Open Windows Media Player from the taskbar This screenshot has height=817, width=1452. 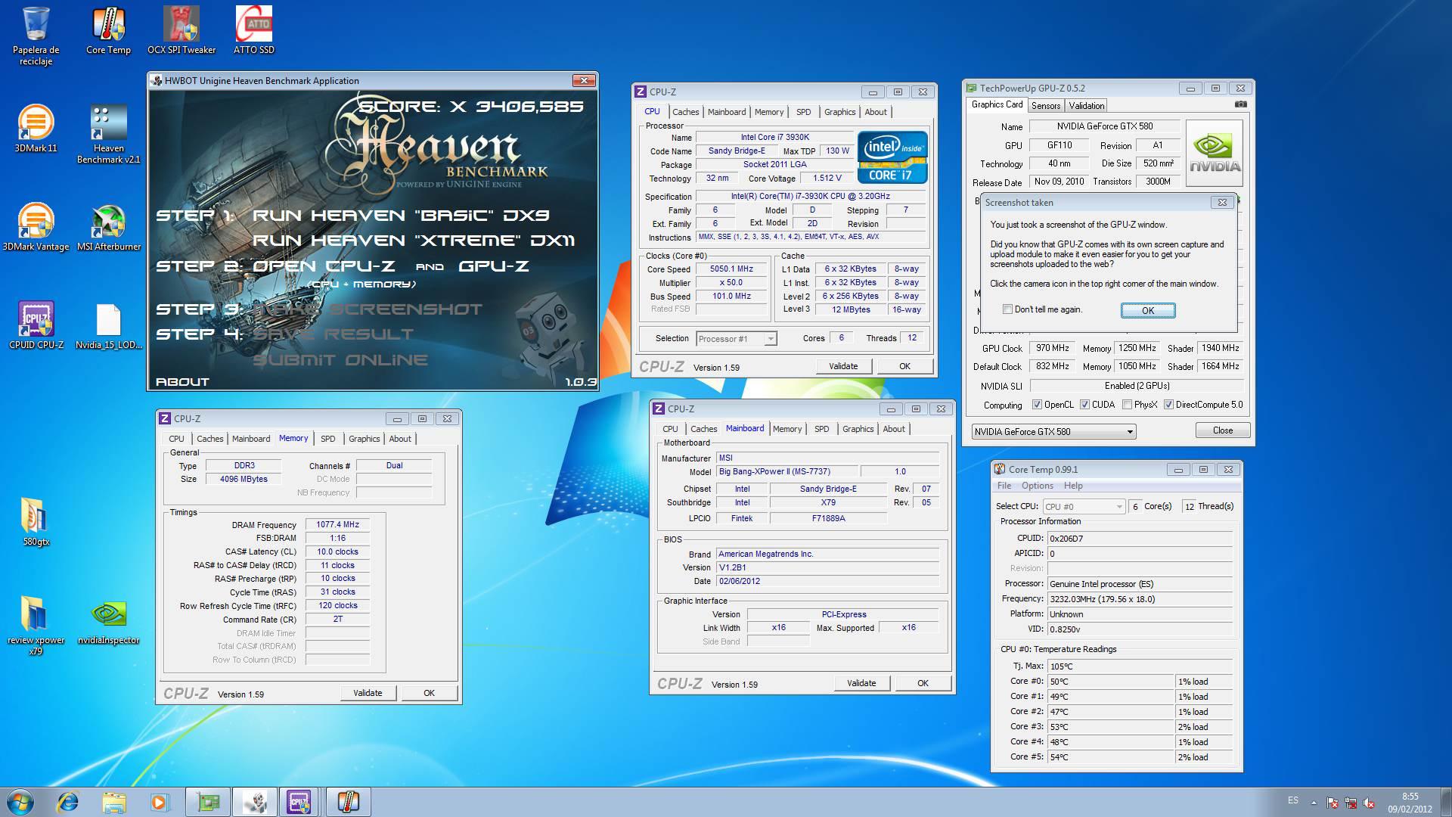(160, 801)
